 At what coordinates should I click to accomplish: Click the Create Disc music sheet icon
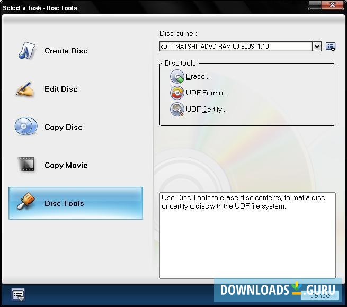click(26, 51)
